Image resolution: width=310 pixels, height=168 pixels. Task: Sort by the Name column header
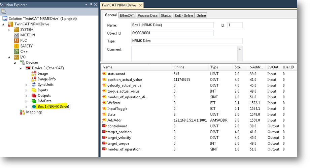125,67
